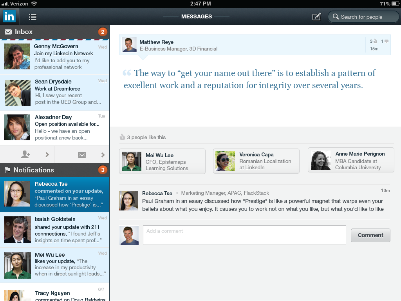Image resolution: width=401 pixels, height=301 pixels.
Task: Open Genny McGovern's invitation message
Action: point(55,57)
